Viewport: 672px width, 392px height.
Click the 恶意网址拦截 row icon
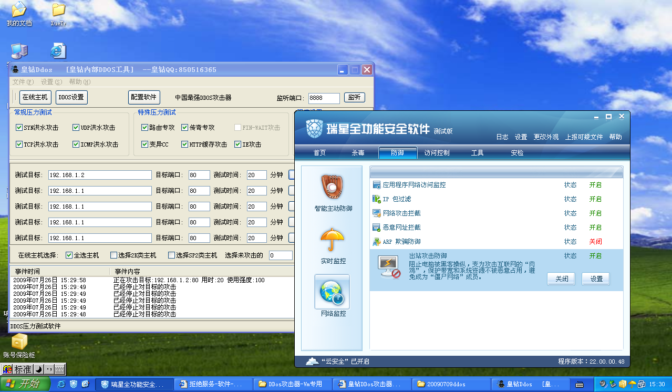[x=376, y=228]
